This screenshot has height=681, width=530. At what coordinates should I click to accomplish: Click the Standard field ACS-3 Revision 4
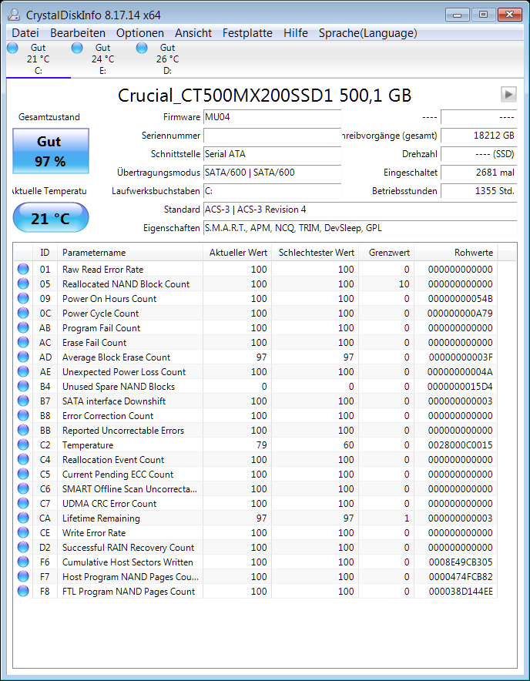pyautogui.click(x=361, y=210)
